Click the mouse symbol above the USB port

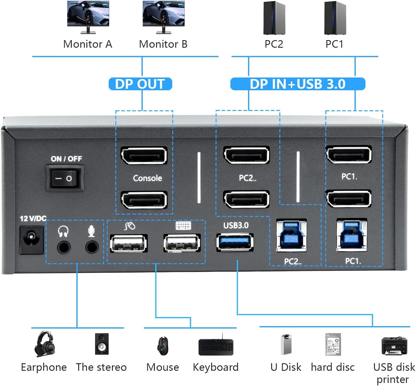point(130,226)
